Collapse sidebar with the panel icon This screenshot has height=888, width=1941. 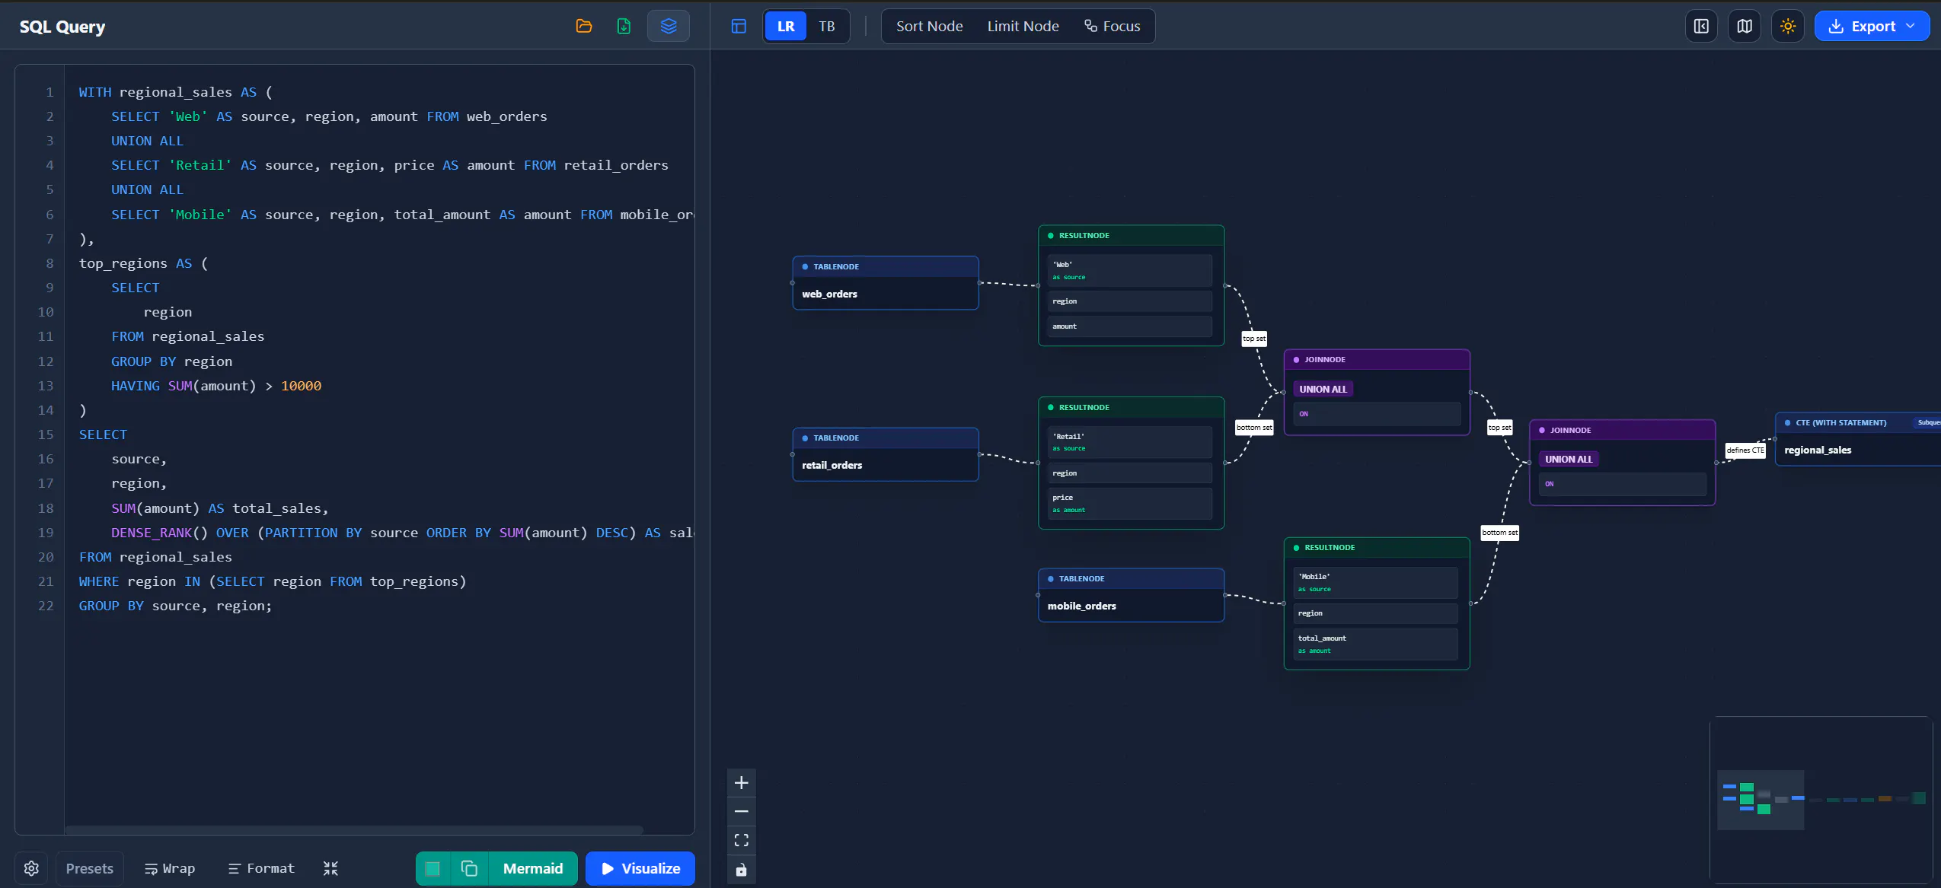tap(1701, 26)
